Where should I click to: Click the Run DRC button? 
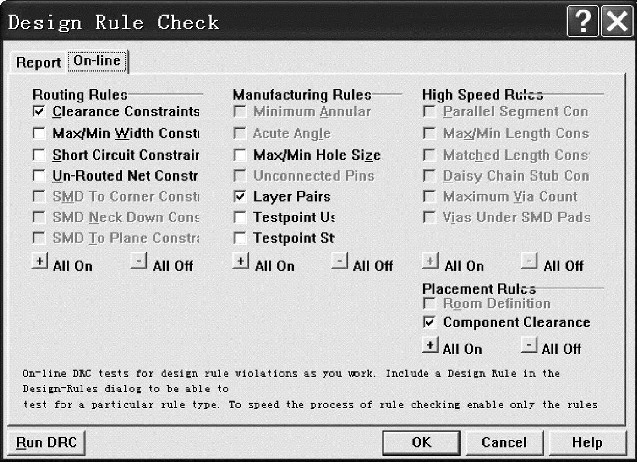tap(46, 442)
